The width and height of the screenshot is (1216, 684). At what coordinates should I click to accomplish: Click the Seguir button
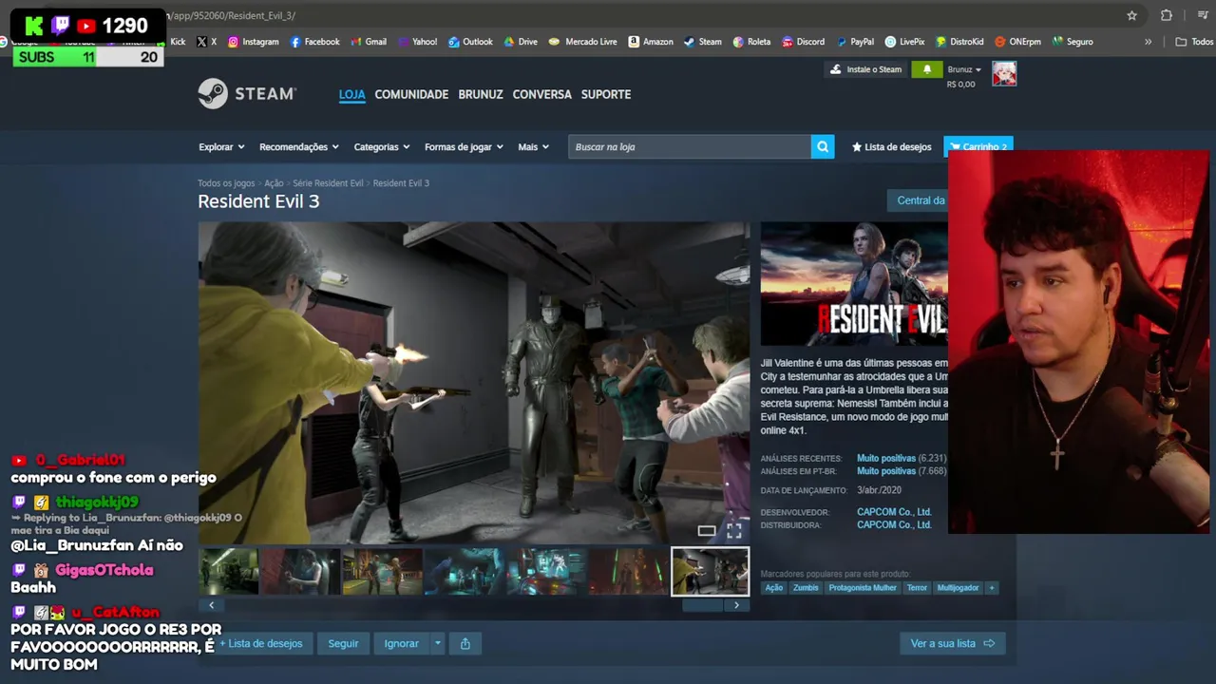click(x=343, y=643)
